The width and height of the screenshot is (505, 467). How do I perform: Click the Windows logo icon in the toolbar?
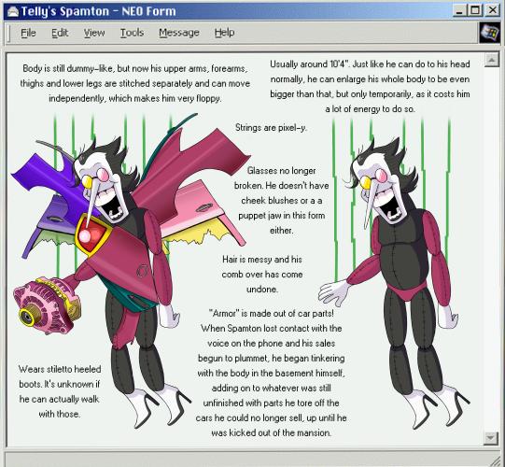click(489, 33)
